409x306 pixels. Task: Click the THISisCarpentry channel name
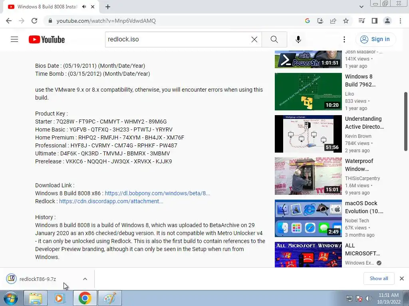362,178
